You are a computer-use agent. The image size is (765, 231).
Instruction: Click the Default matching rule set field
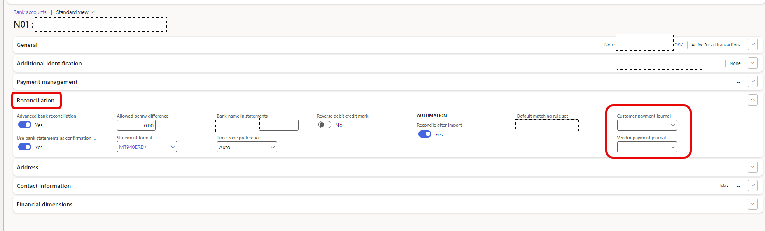click(x=547, y=125)
